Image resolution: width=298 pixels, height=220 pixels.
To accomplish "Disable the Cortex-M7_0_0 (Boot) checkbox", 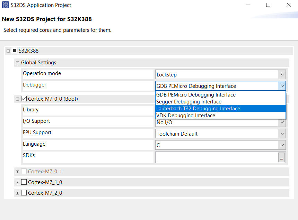I will pyautogui.click(x=24, y=98).
